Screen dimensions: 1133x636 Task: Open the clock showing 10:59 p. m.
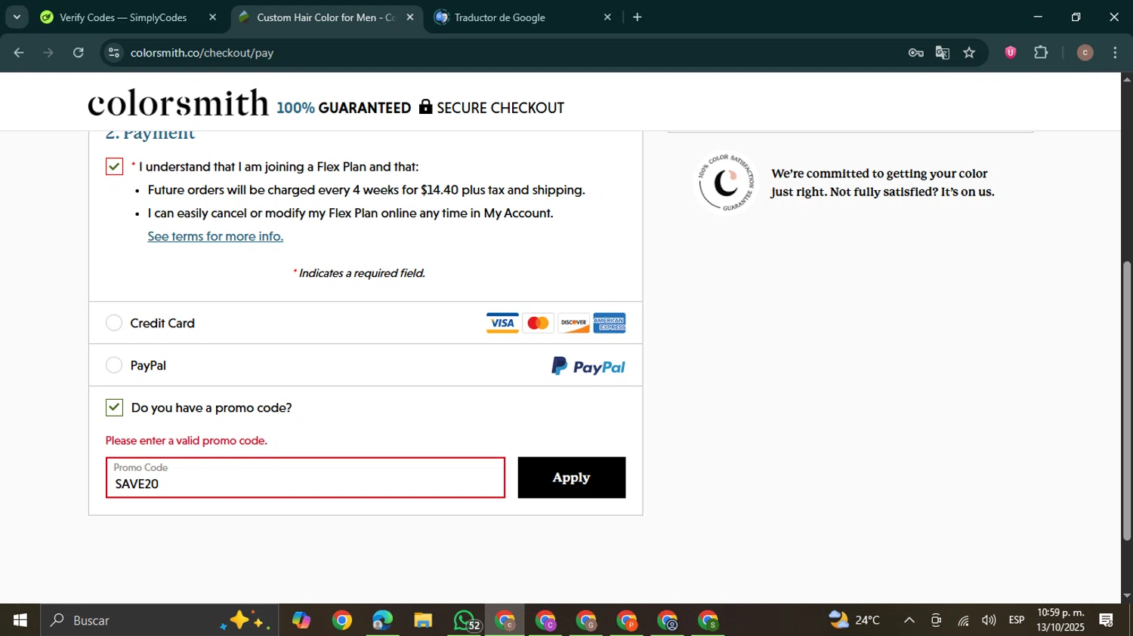tap(1060, 620)
